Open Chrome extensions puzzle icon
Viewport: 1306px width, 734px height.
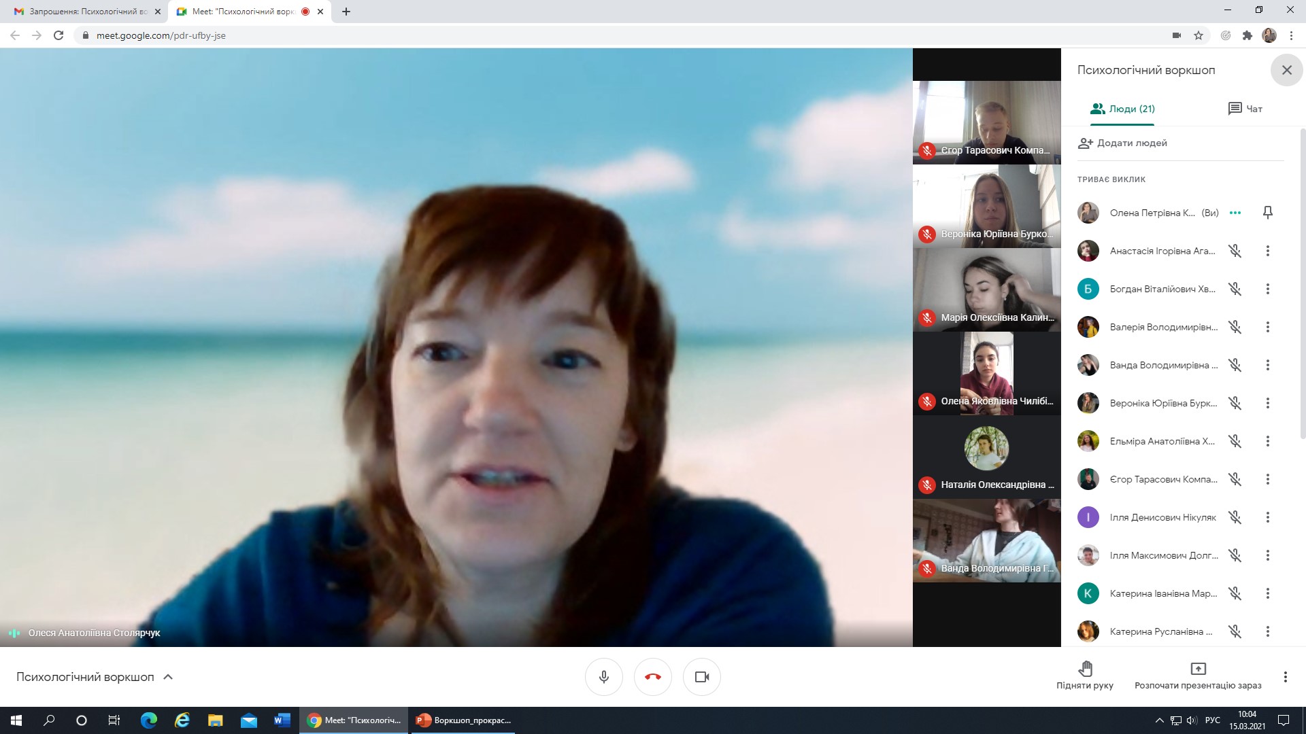pos(1247,35)
